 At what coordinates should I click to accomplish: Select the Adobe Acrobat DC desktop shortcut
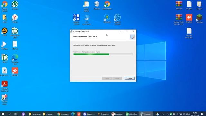click(x=5, y=86)
